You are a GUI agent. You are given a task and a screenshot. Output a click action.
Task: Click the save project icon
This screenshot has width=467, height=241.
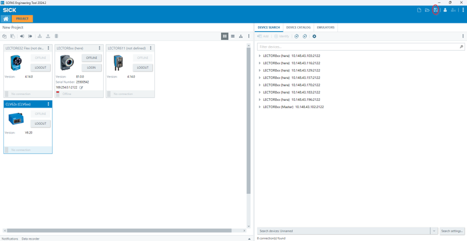coord(435,10)
